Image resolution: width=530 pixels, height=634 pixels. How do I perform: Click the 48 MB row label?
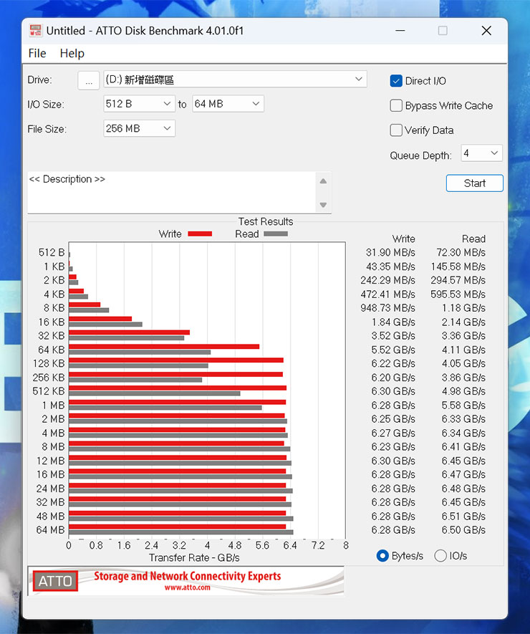pyautogui.click(x=51, y=517)
